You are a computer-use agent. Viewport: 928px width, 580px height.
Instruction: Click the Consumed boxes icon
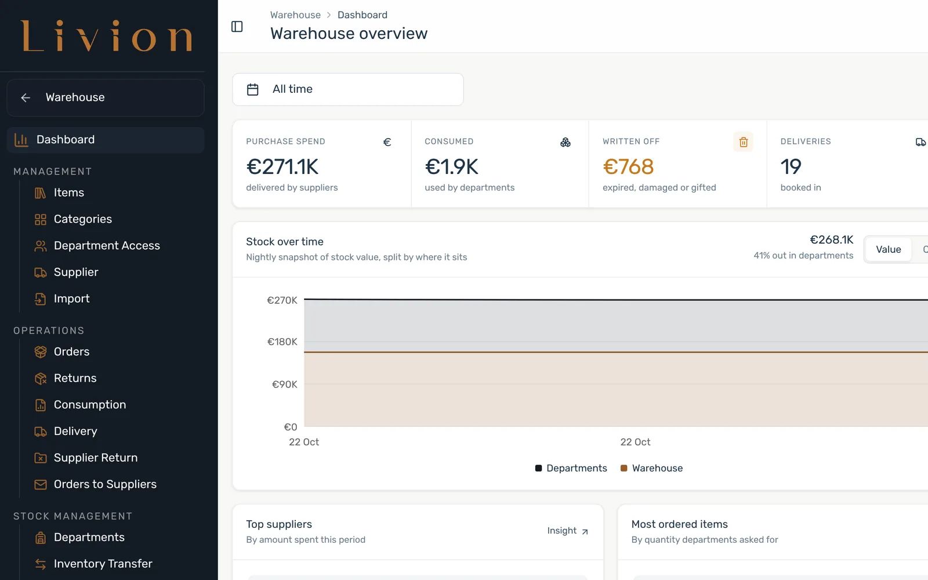pos(565,142)
